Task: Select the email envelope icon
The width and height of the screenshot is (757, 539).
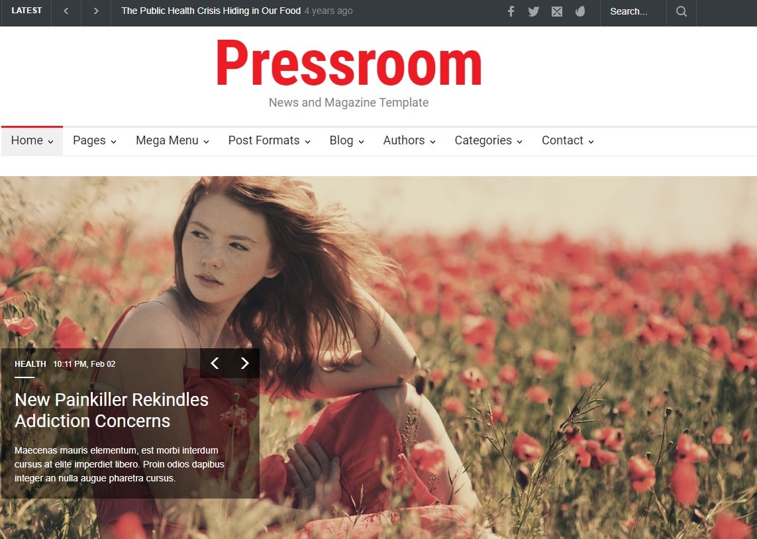Action: coord(556,11)
